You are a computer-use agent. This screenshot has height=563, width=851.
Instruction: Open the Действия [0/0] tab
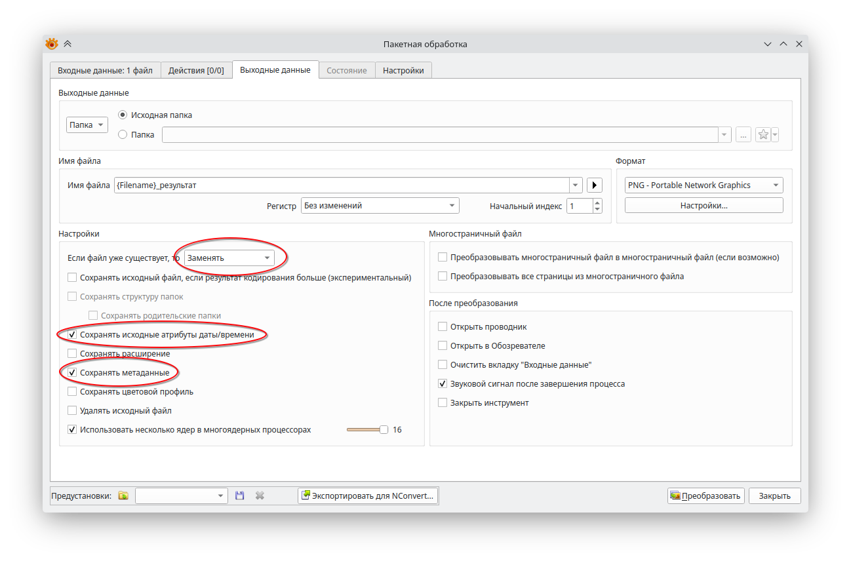coord(196,71)
